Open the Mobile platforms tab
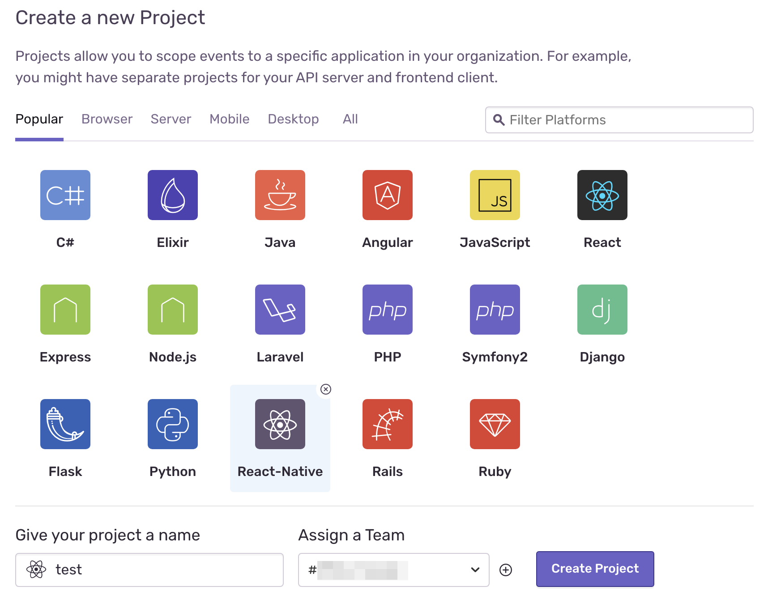The image size is (768, 612). tap(230, 119)
